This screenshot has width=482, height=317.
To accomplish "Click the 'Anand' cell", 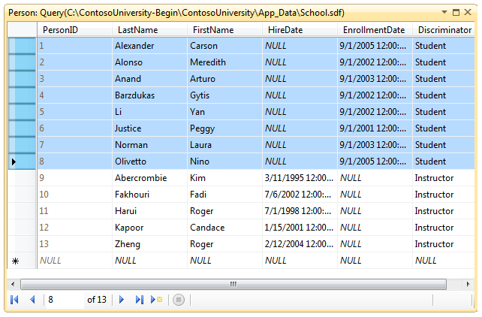I will point(149,79).
